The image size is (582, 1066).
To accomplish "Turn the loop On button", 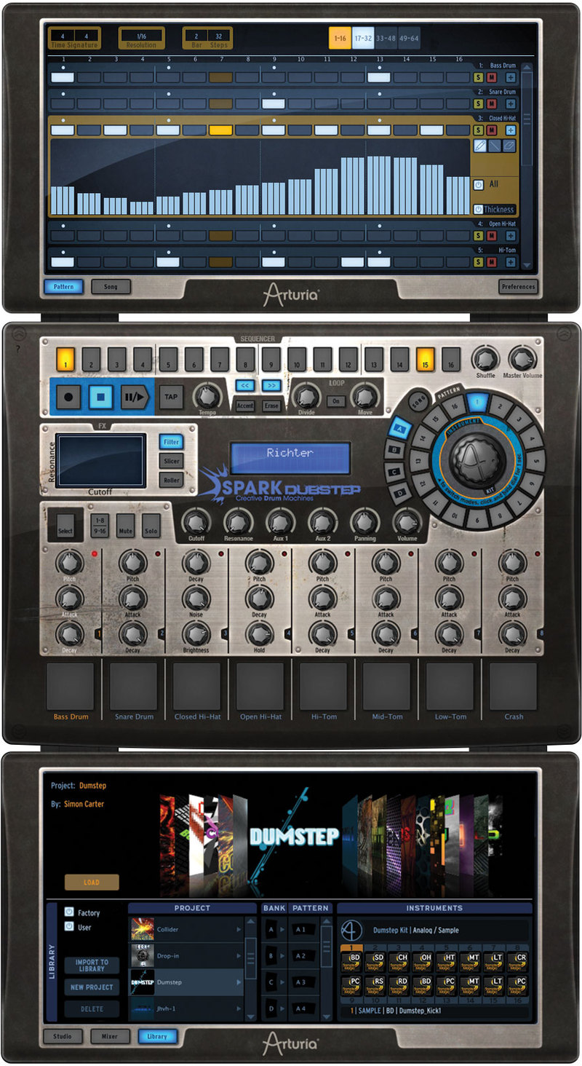I will [336, 400].
